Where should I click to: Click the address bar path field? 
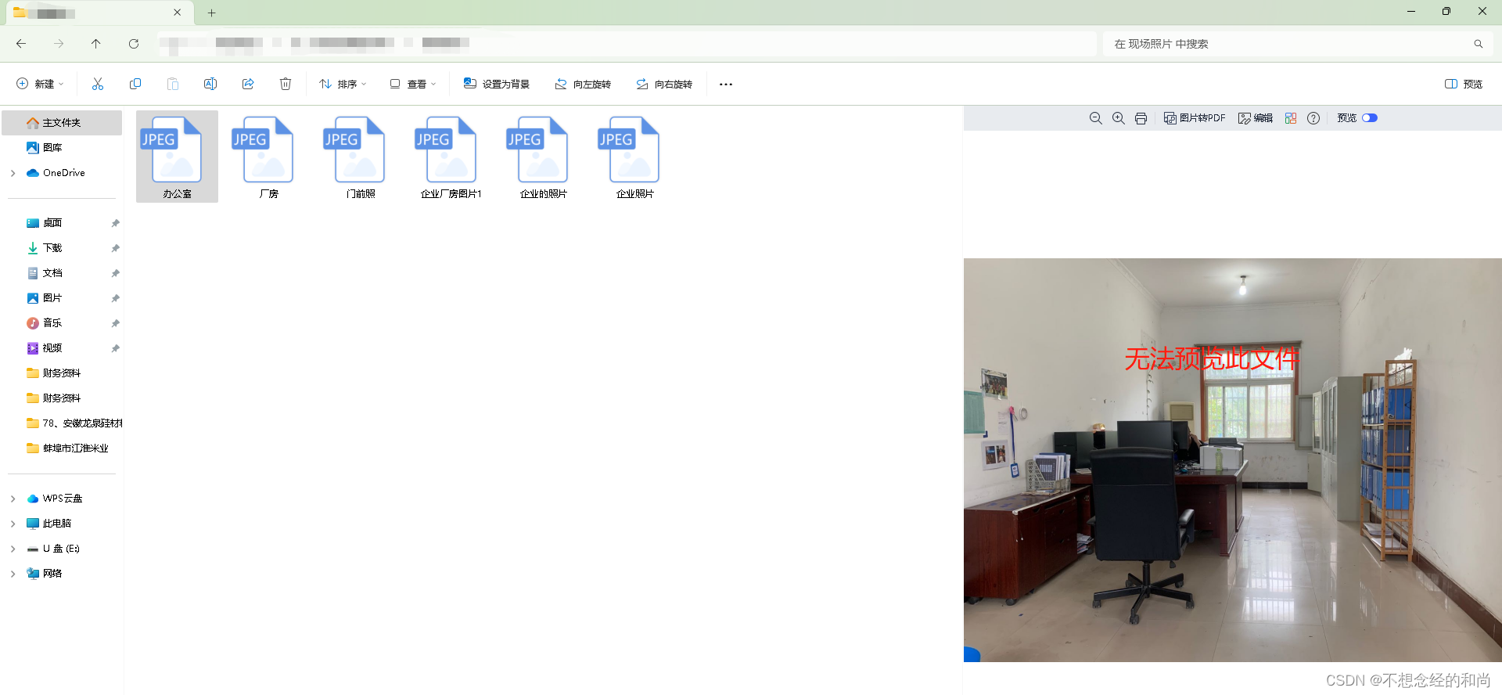pyautogui.click(x=627, y=44)
